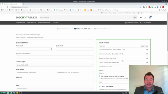Focus the Street address field

(x=34, y=73)
